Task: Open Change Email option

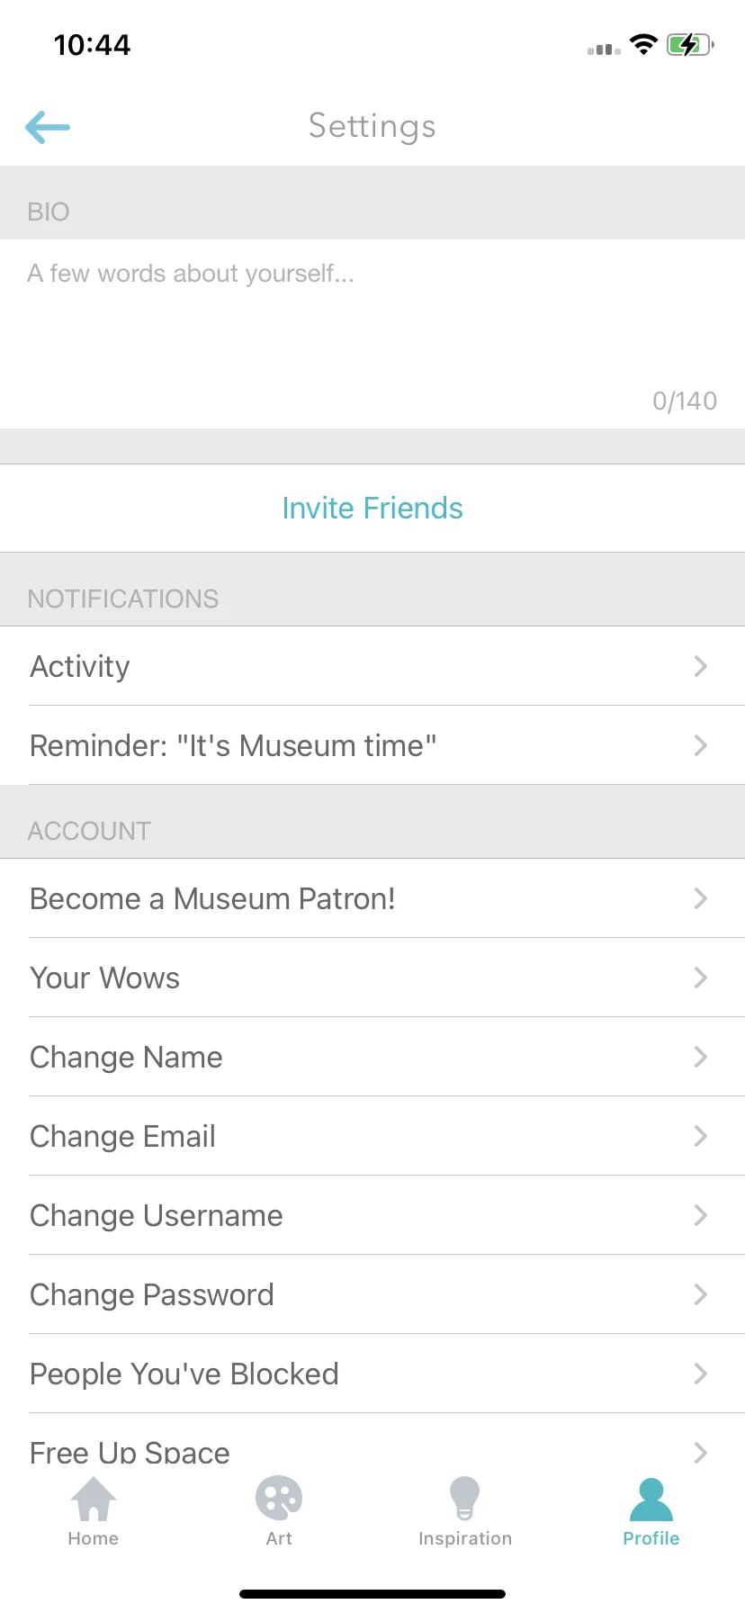Action: (372, 1136)
